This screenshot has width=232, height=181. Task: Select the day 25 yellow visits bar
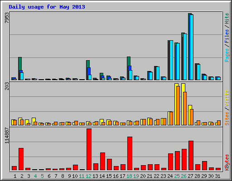click(176, 104)
